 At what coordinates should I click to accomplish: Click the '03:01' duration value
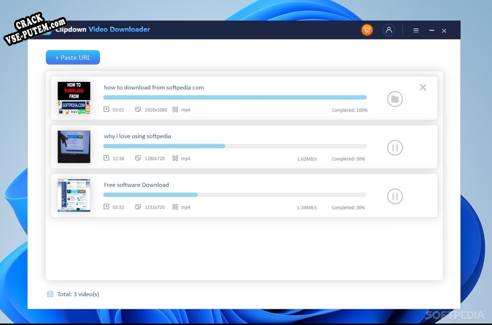[118, 110]
